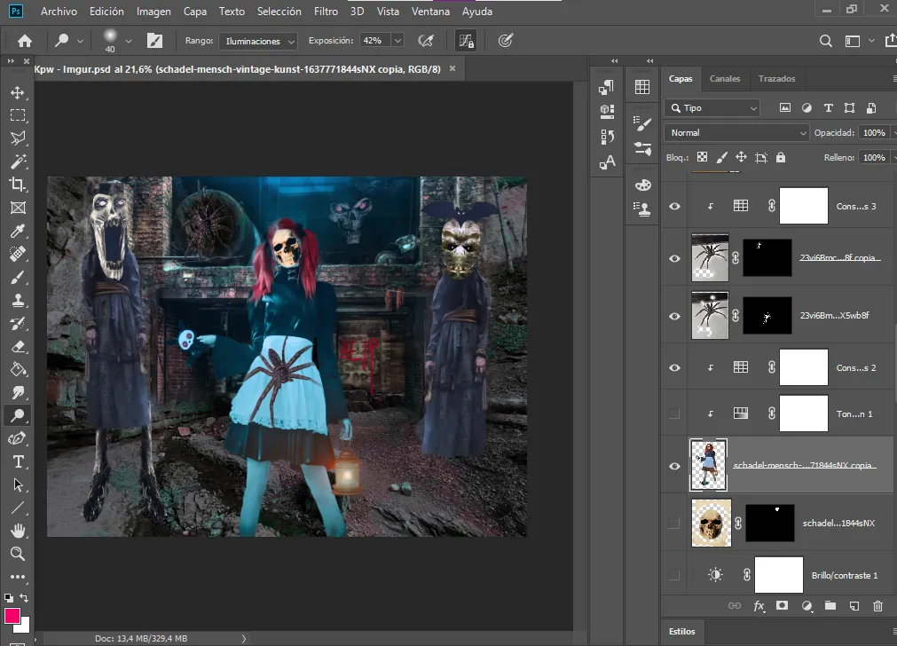This screenshot has width=897, height=646.
Task: Click the foreground color swatch
Action: [12, 616]
